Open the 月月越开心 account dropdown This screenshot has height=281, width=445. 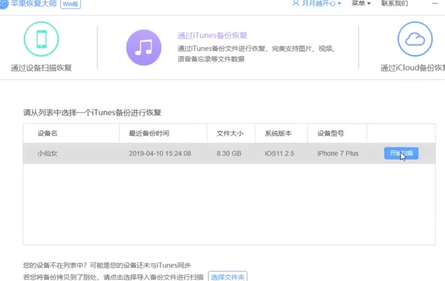coord(321,3)
